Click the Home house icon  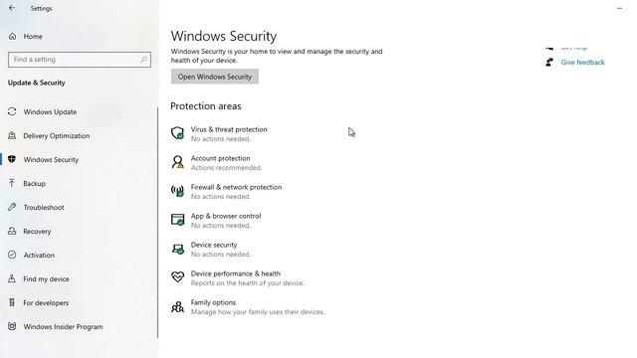click(x=12, y=36)
